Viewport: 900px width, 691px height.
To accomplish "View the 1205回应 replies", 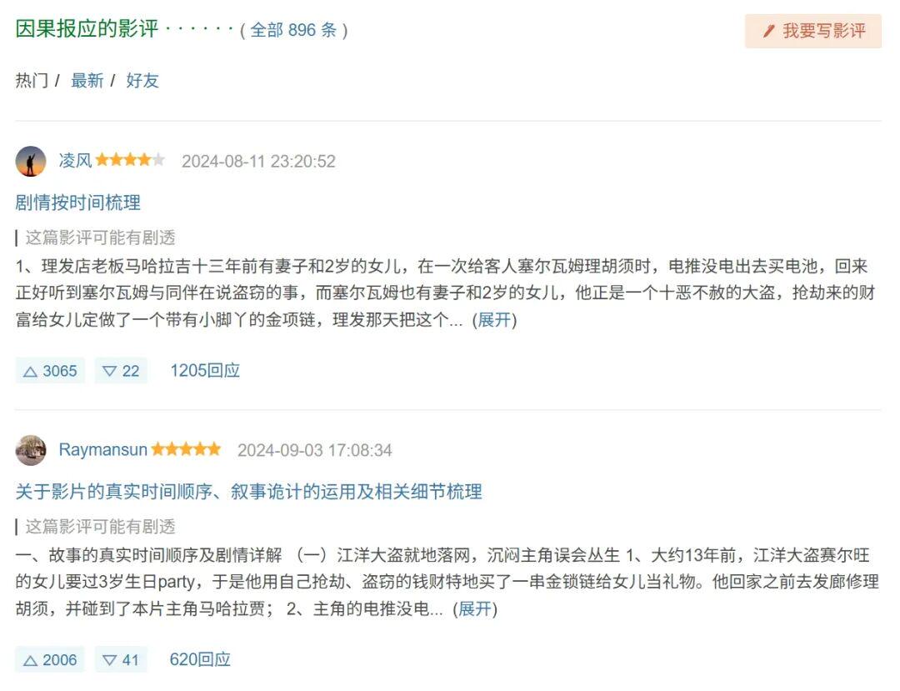I will click(x=205, y=371).
